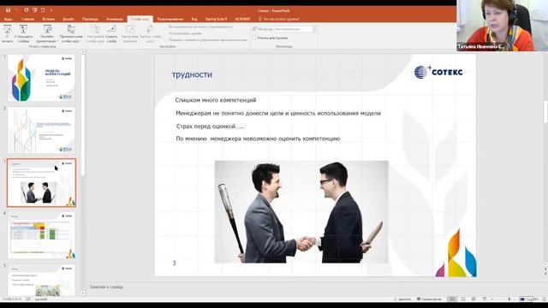
Task: Toggle 'Использовать время' checkbox
Action: point(166,33)
